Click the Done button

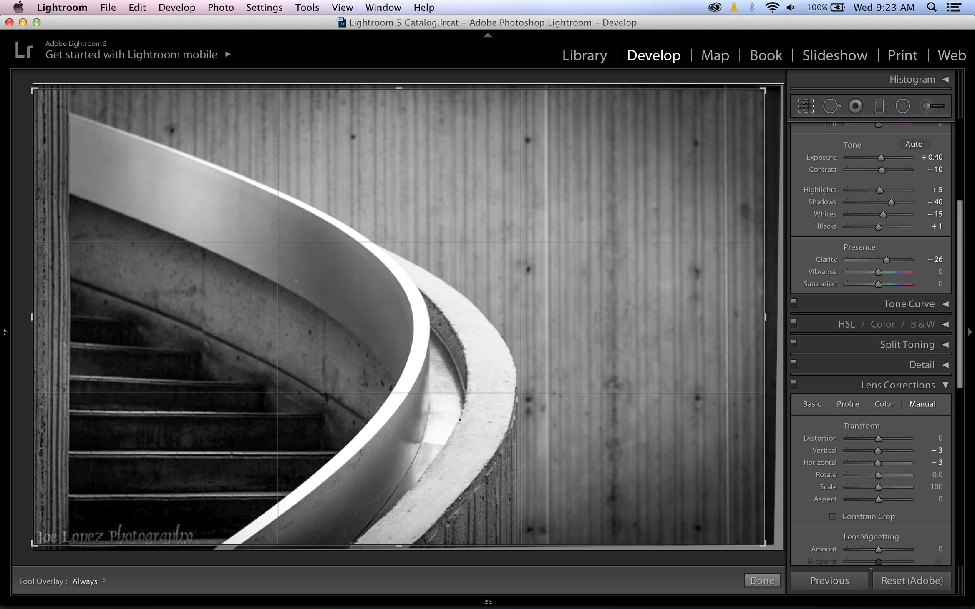(x=762, y=581)
